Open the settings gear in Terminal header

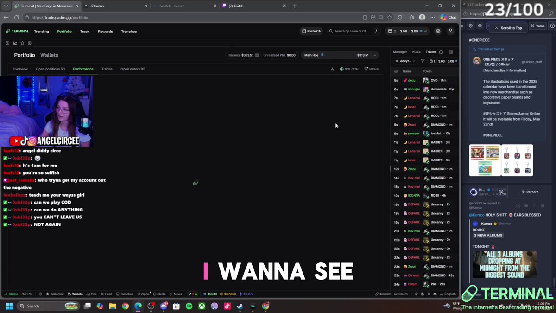coord(438,31)
